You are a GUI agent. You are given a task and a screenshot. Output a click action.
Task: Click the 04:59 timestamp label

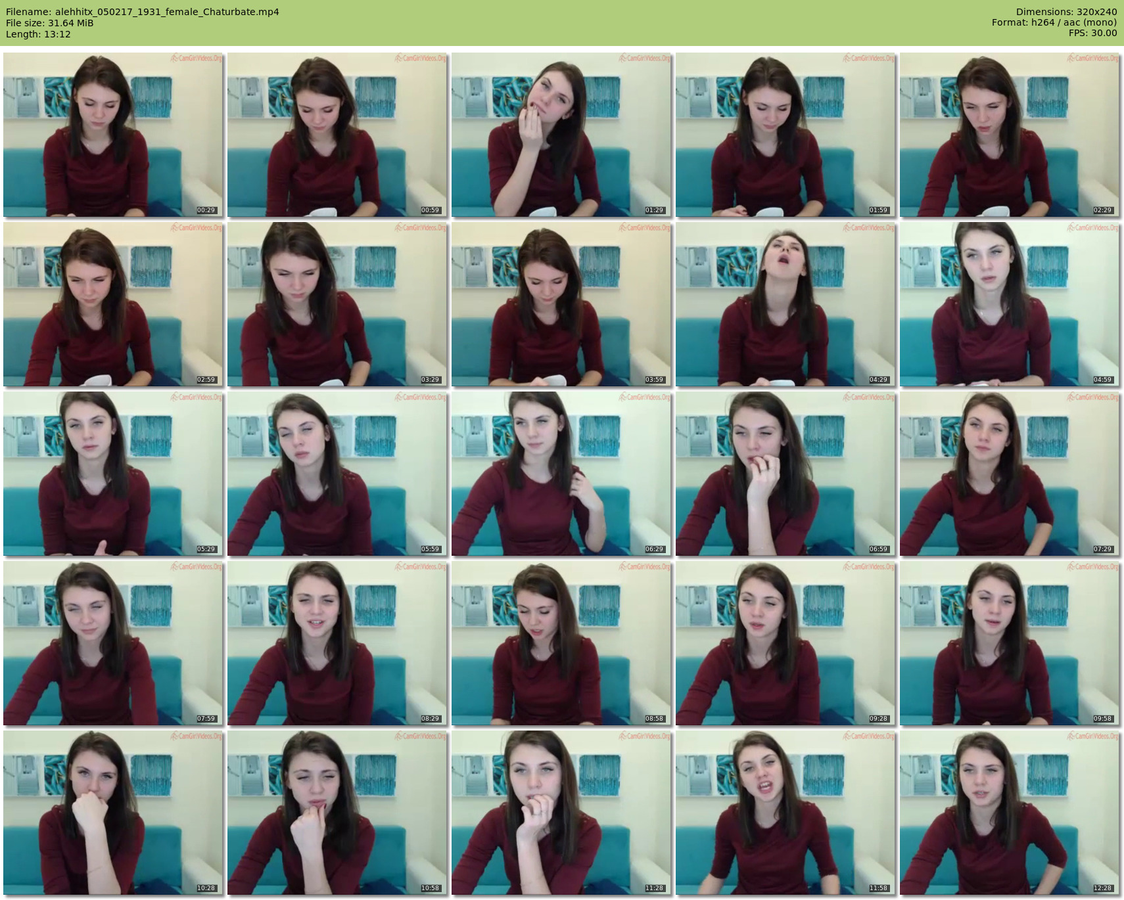pyautogui.click(x=1102, y=380)
